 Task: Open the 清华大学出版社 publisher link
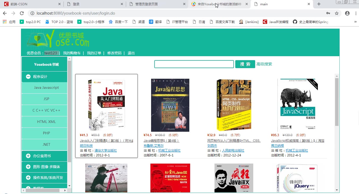pyautogui.click(x=106, y=151)
